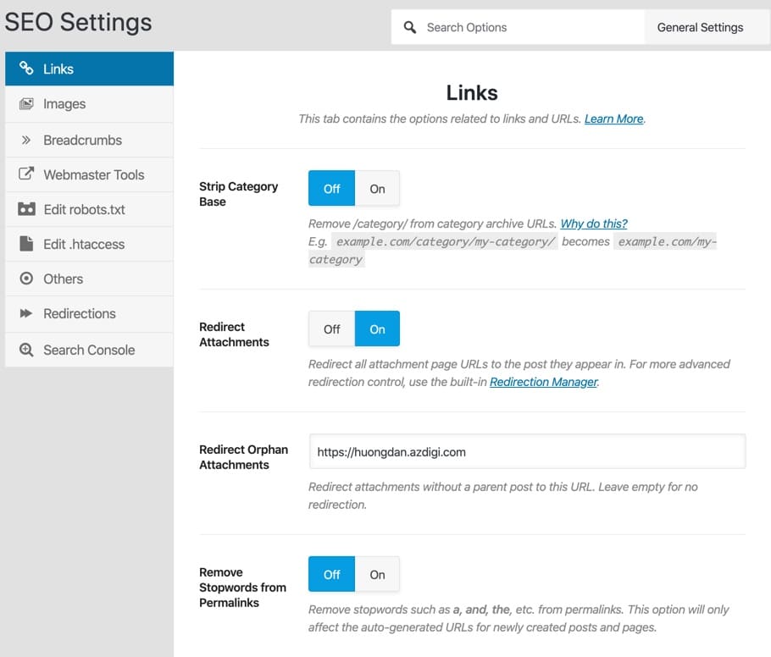Turn Strip Category Base On
This screenshot has width=771, height=657.
click(x=377, y=188)
